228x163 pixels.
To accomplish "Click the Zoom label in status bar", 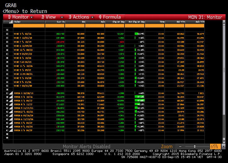I will click(167, 147).
